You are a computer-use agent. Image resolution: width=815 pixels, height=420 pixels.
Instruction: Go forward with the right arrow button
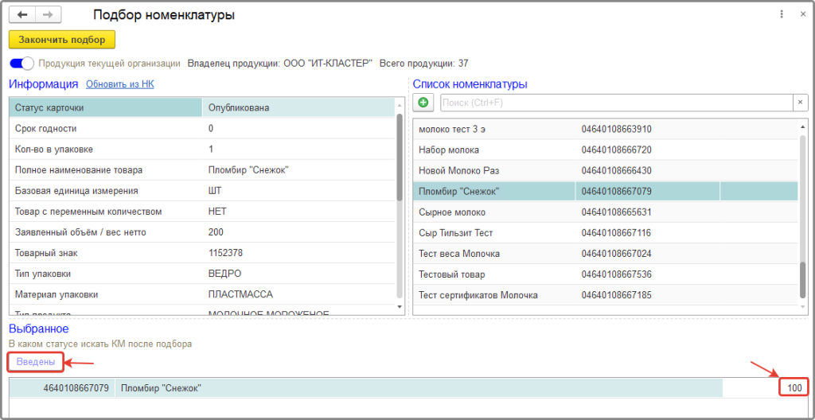[49, 15]
